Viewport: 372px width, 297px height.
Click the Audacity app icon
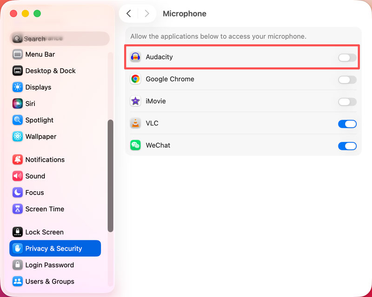135,57
